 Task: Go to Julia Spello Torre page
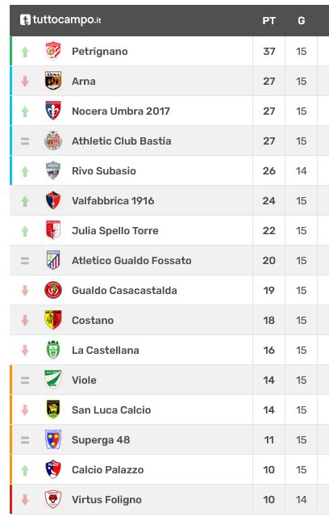115,230
